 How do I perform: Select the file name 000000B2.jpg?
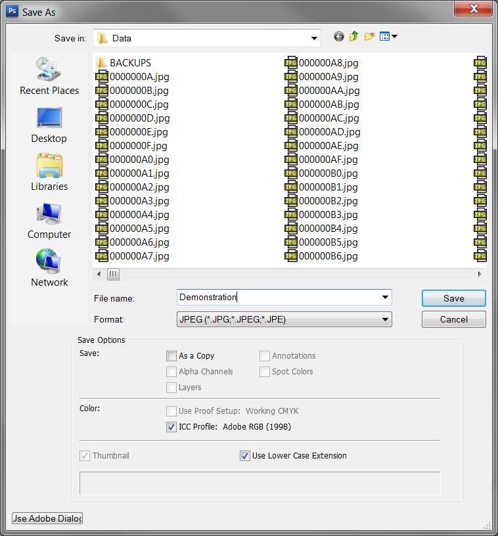click(328, 201)
